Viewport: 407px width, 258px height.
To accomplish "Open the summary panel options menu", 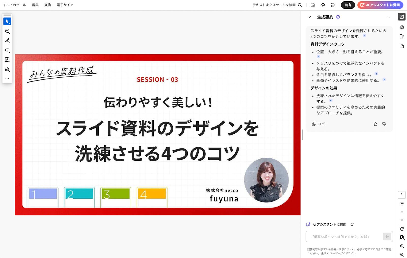I will click(x=388, y=17).
